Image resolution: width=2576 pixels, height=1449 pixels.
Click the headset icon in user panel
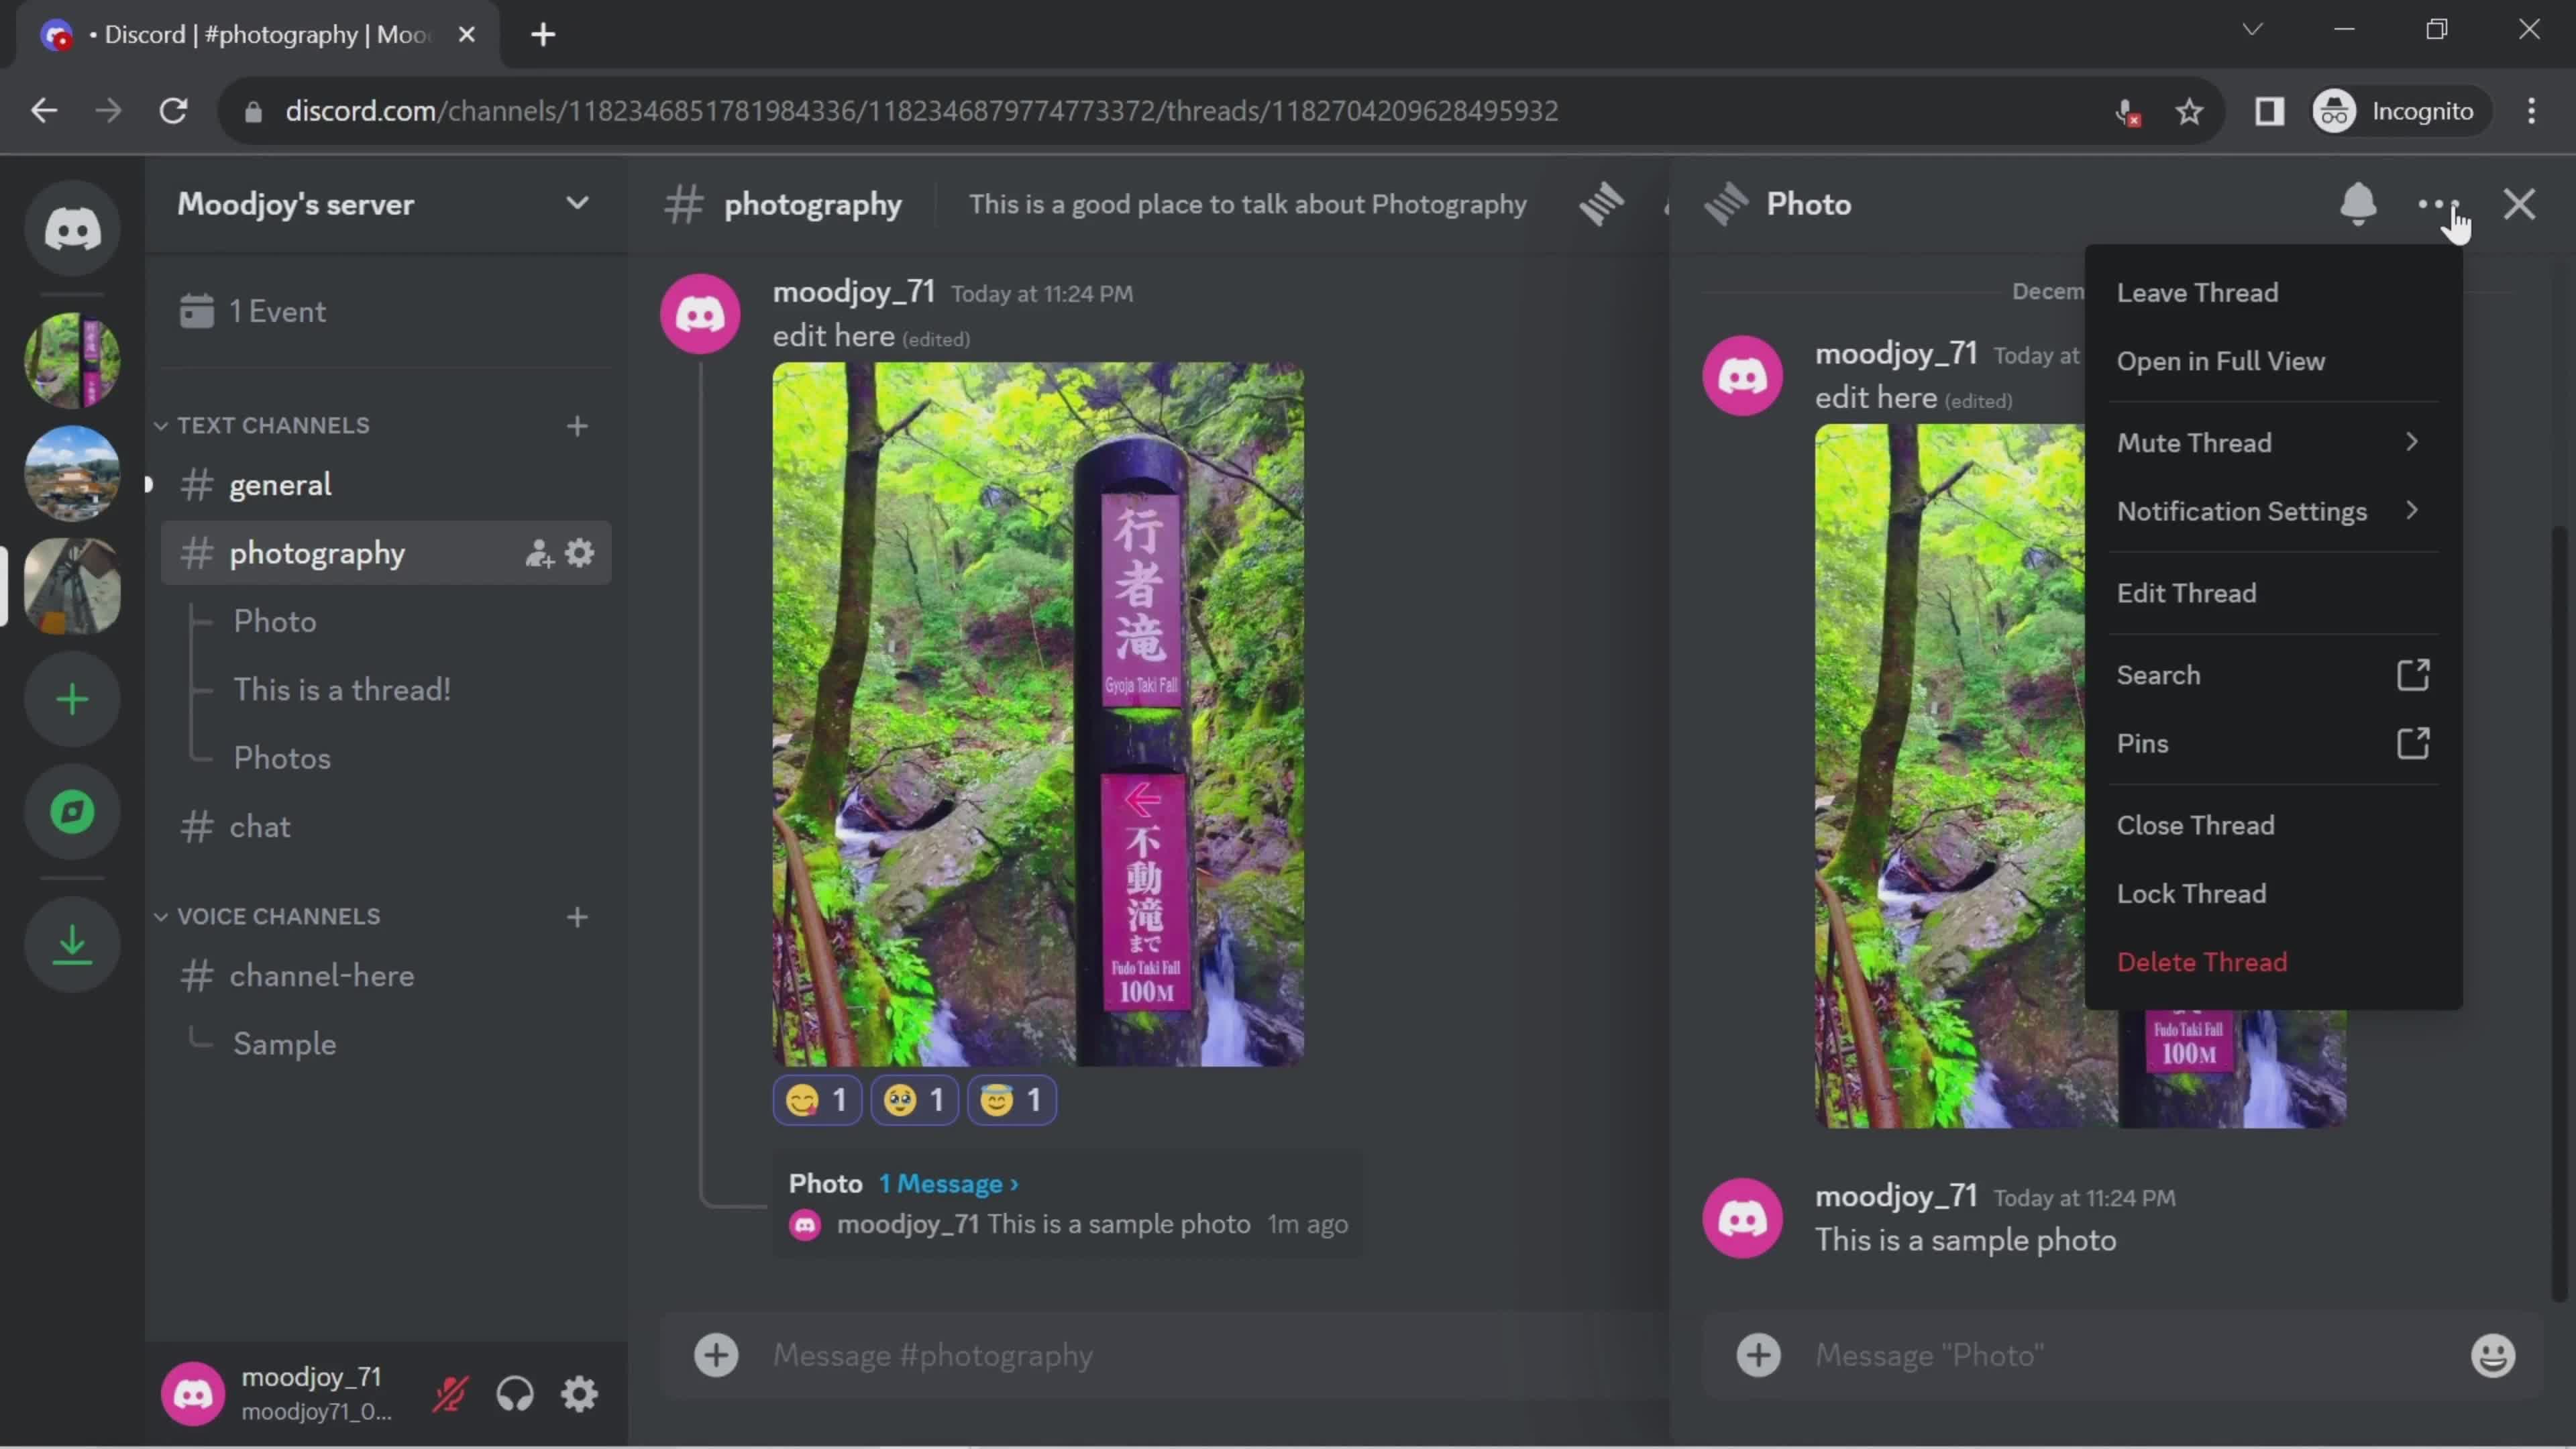(515, 1394)
